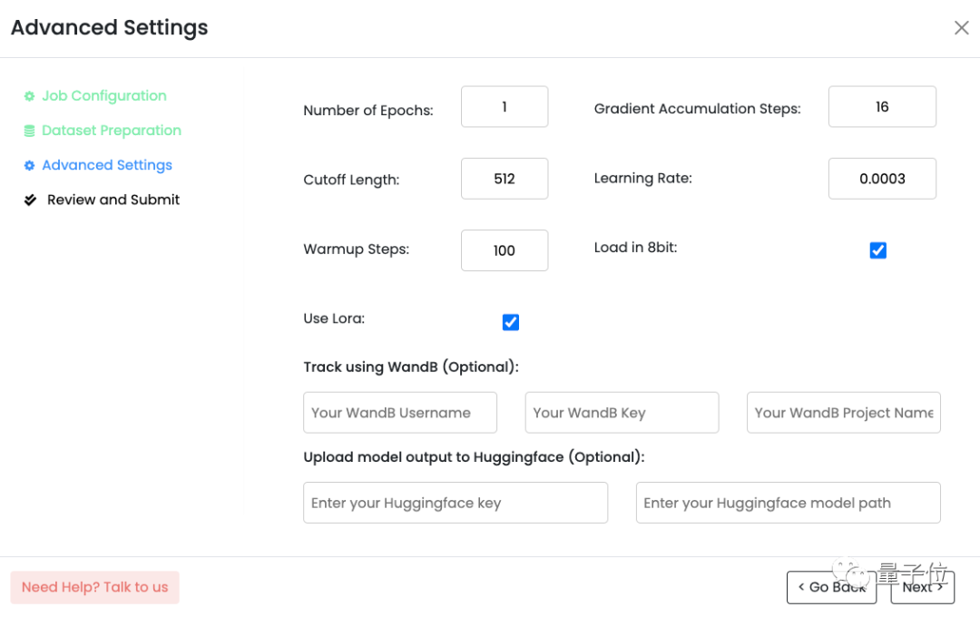Screen dimensions: 980x617
Task: Uncheck the Load in 8bit checkbox
Action: point(877,250)
